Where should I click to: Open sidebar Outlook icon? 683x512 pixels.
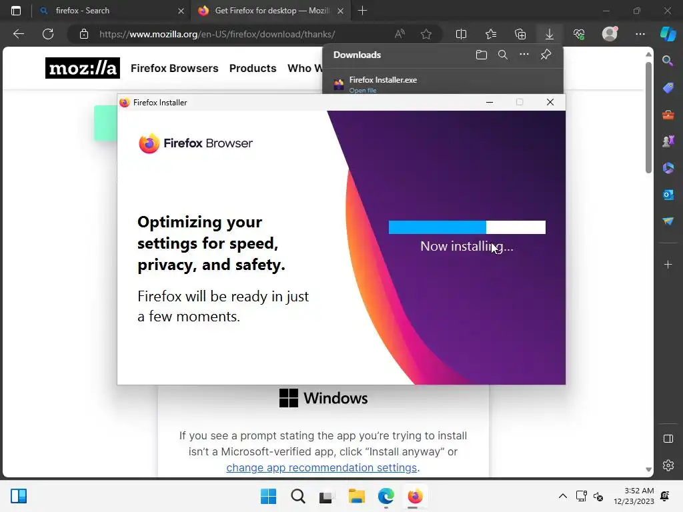pos(668,195)
